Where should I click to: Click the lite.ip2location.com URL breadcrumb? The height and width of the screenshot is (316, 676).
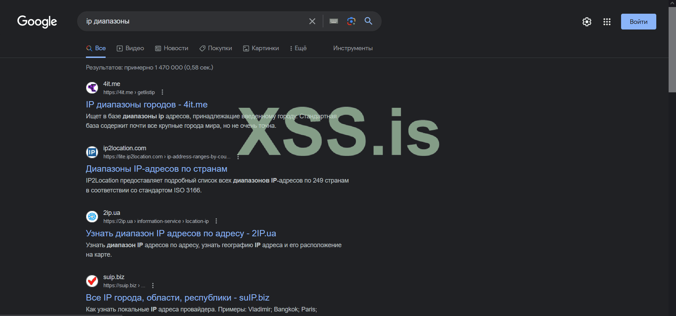pyautogui.click(x=167, y=157)
